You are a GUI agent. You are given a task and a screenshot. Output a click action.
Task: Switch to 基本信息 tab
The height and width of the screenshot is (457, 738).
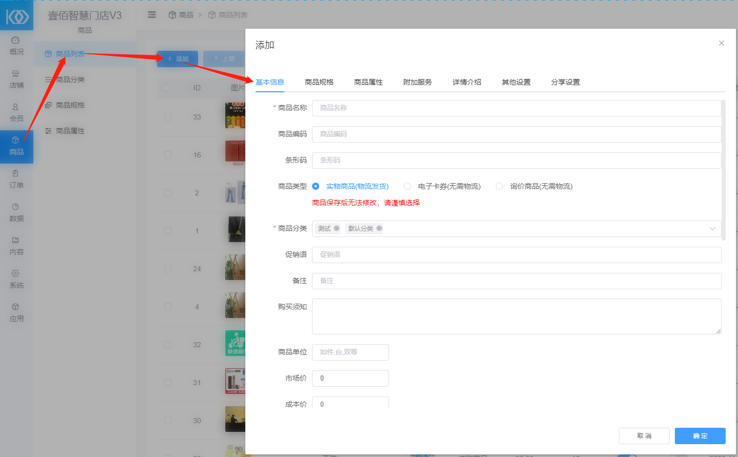pos(270,82)
